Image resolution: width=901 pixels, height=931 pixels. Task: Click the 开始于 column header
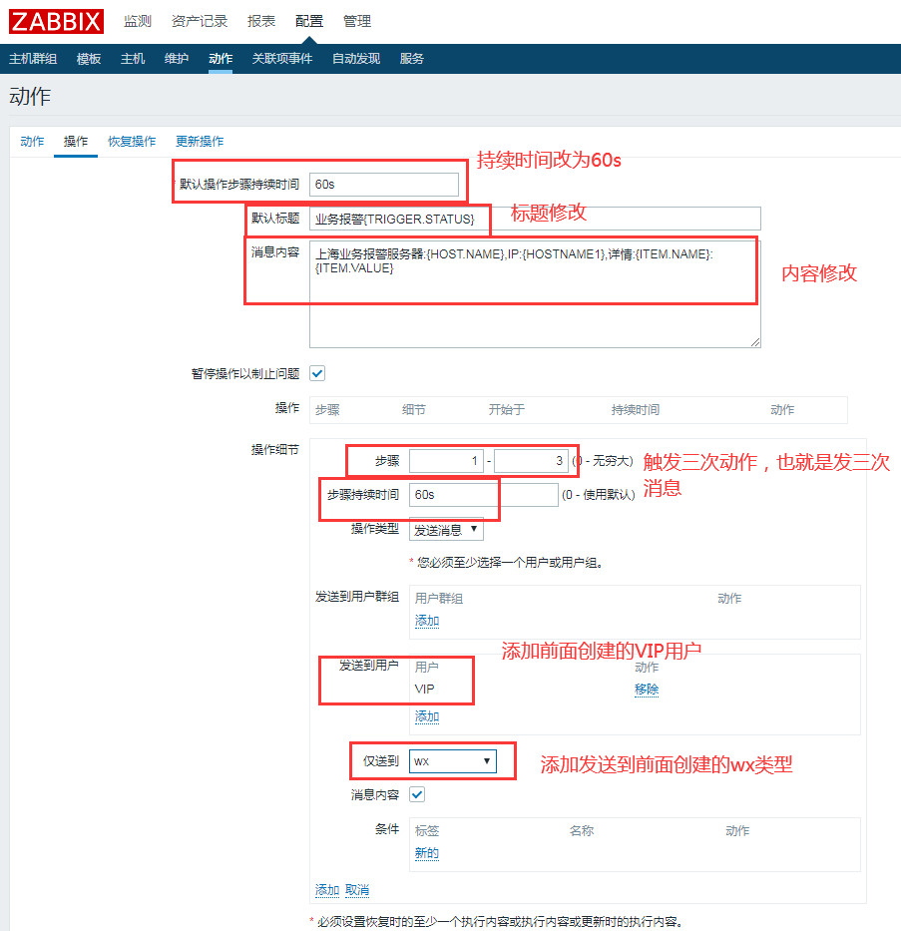[506, 410]
